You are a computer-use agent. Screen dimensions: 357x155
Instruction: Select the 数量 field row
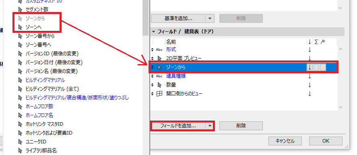(244, 85)
